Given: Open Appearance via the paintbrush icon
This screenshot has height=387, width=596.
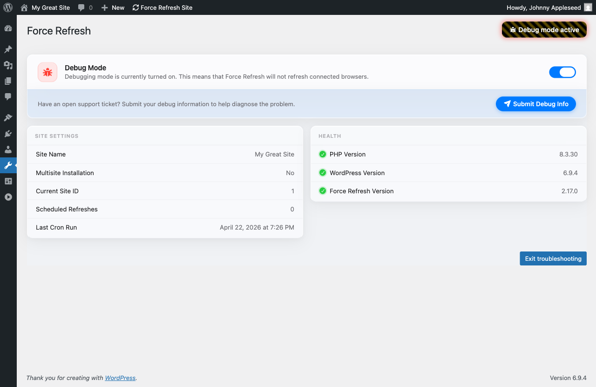Looking at the screenshot, I should [8, 118].
